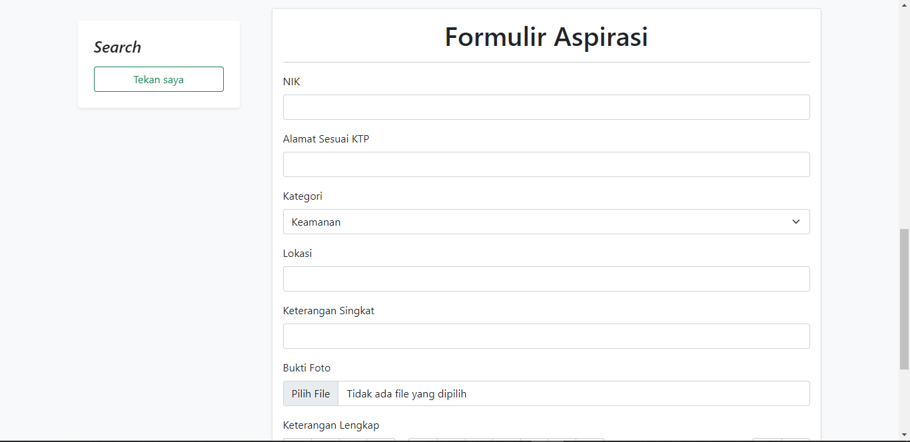Click the Search sidebar heading

coord(117,47)
